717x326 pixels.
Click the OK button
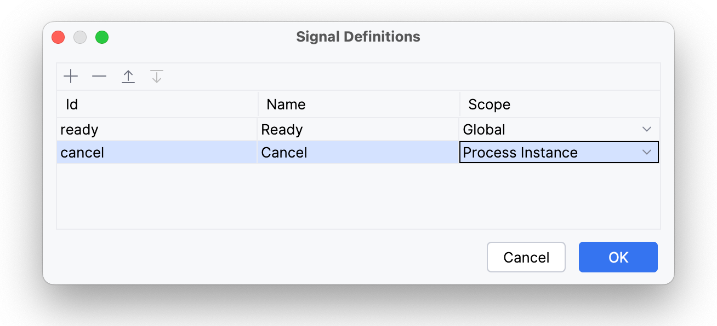point(618,257)
